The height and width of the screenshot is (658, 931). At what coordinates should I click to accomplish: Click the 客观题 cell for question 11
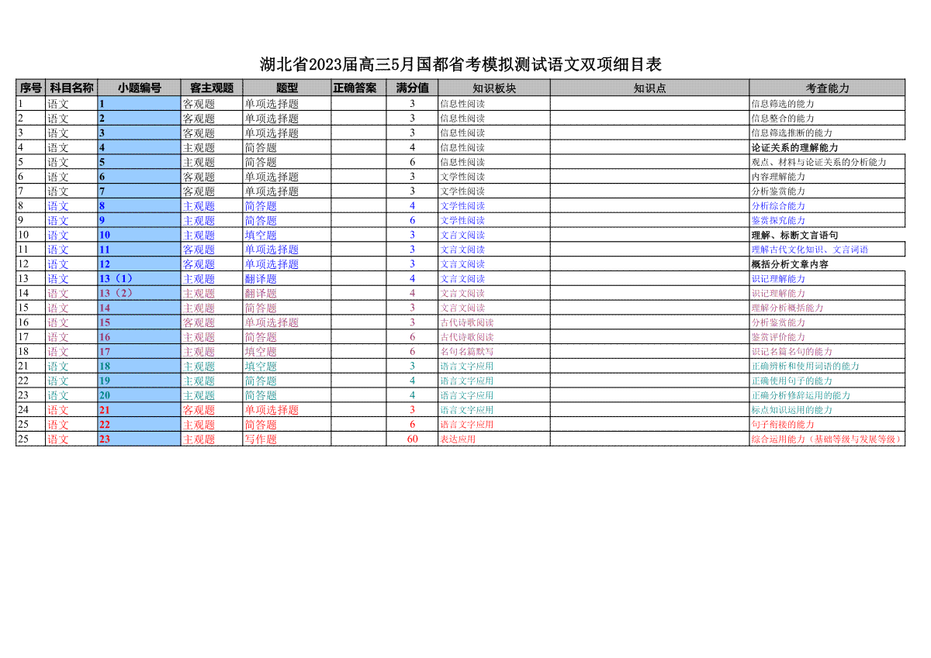pyautogui.click(x=212, y=250)
